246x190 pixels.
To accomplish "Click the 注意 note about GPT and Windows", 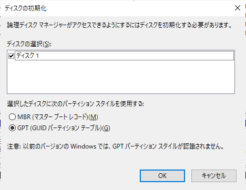I will pyautogui.click(x=116, y=146).
